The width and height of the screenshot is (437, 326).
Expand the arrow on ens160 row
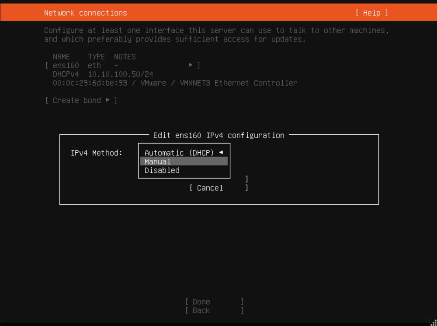pos(191,65)
